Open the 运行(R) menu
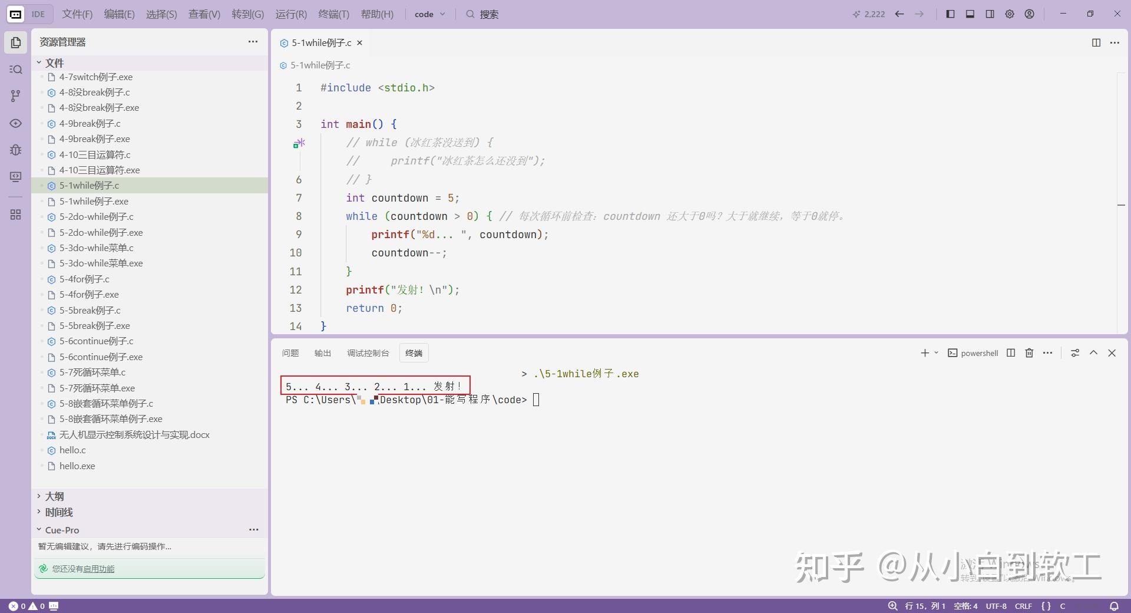This screenshot has width=1131, height=613. click(291, 14)
